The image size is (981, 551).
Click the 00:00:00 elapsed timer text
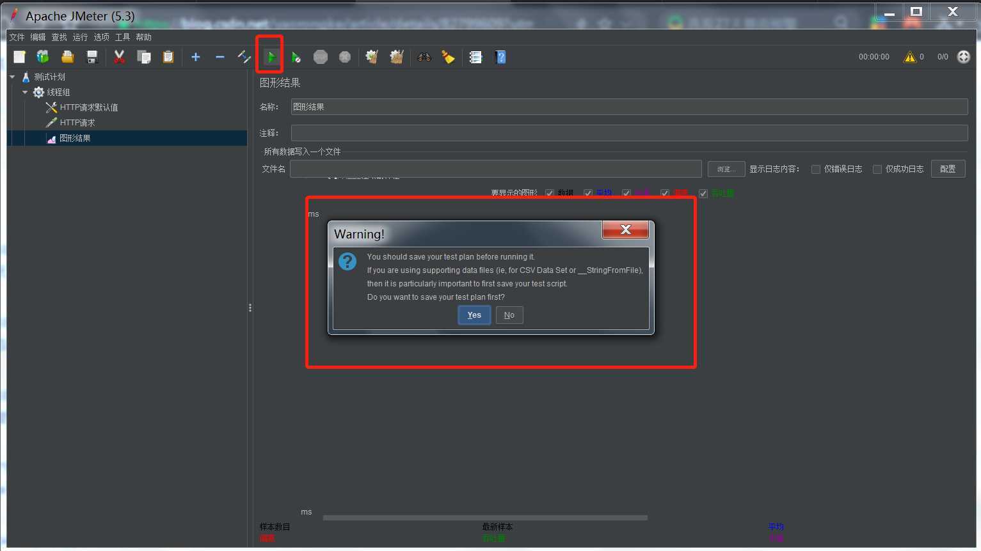874,57
